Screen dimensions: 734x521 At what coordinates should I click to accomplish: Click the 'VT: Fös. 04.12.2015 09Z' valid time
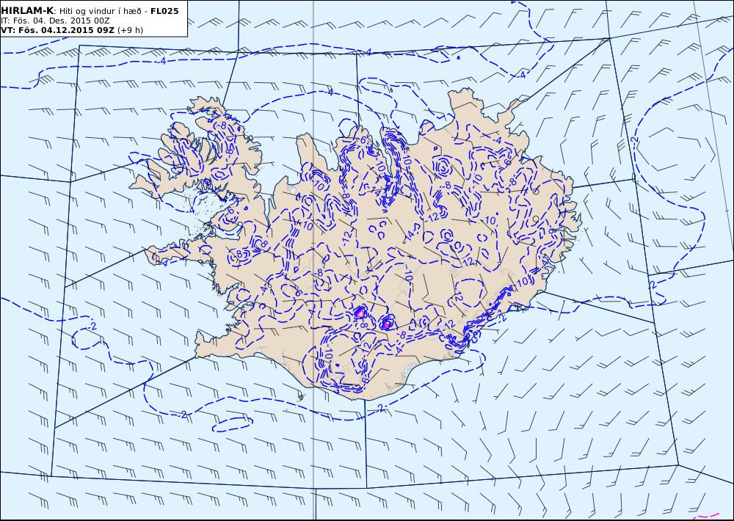click(57, 30)
